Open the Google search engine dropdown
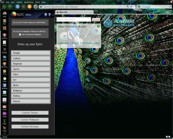This screenshot has height=139, width=173. (139, 7)
